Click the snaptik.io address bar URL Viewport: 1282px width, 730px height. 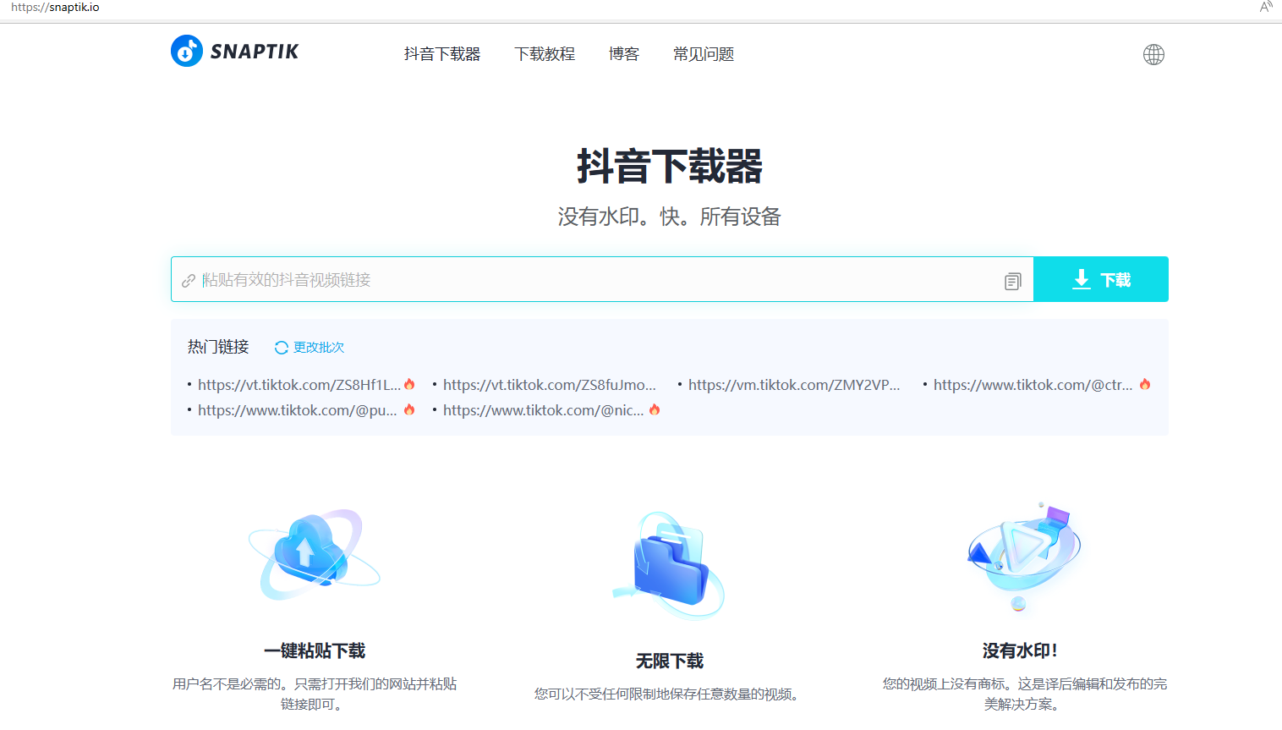coord(55,7)
